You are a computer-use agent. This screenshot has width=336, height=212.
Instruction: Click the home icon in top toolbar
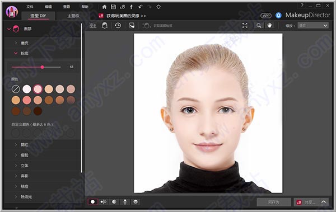[x=104, y=7]
